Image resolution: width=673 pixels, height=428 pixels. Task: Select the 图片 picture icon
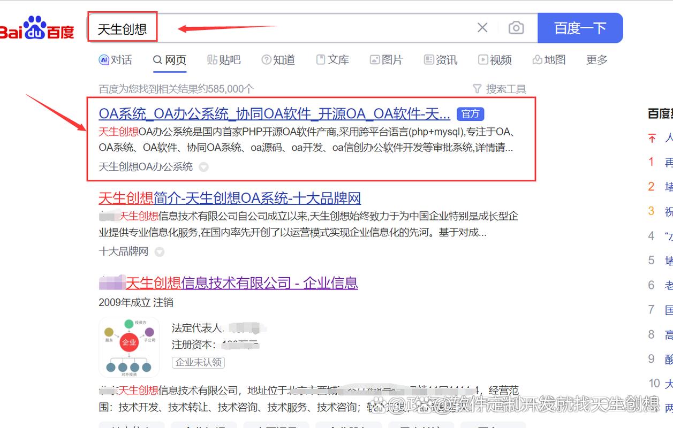coord(375,60)
